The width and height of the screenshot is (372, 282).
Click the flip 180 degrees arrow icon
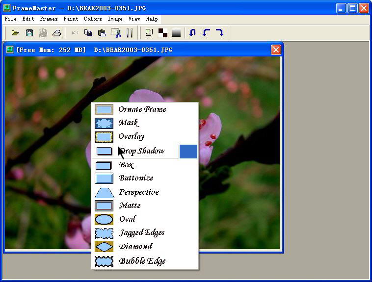tap(192, 33)
